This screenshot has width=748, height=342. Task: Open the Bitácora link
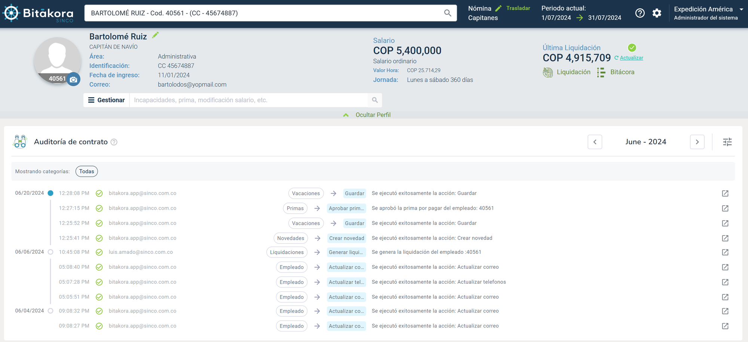point(622,72)
